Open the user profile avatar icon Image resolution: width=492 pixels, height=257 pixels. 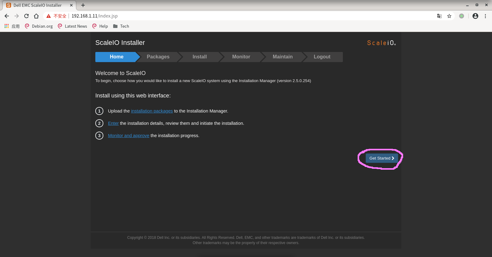pyautogui.click(x=475, y=16)
